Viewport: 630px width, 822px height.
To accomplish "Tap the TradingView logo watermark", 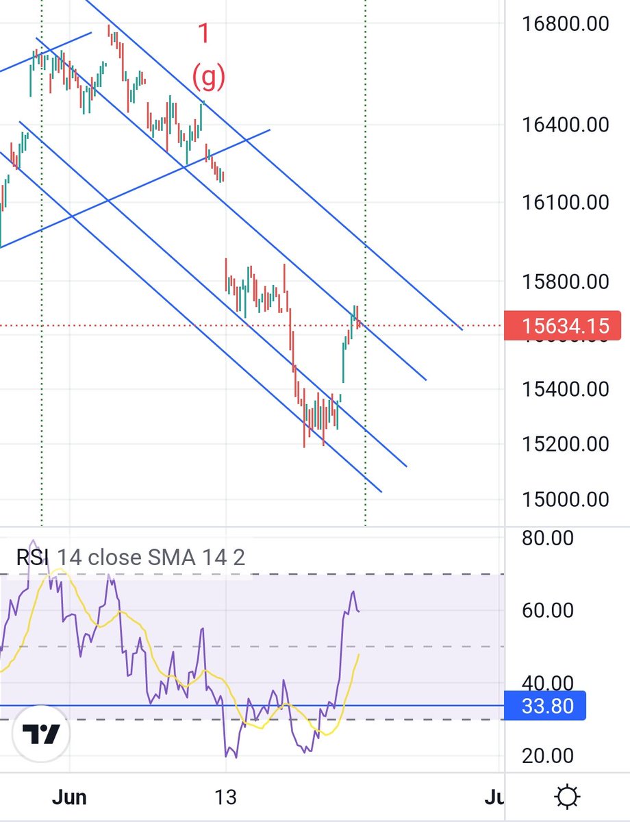I will pyautogui.click(x=42, y=732).
